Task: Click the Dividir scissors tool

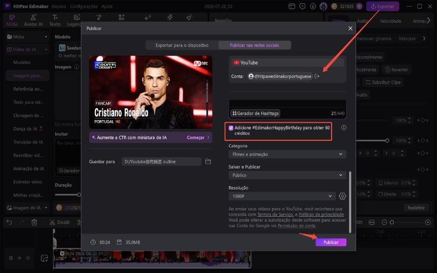Action: 60,222
